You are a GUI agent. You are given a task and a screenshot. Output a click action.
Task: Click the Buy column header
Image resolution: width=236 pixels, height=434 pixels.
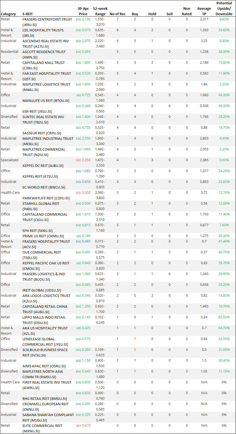coord(135,14)
